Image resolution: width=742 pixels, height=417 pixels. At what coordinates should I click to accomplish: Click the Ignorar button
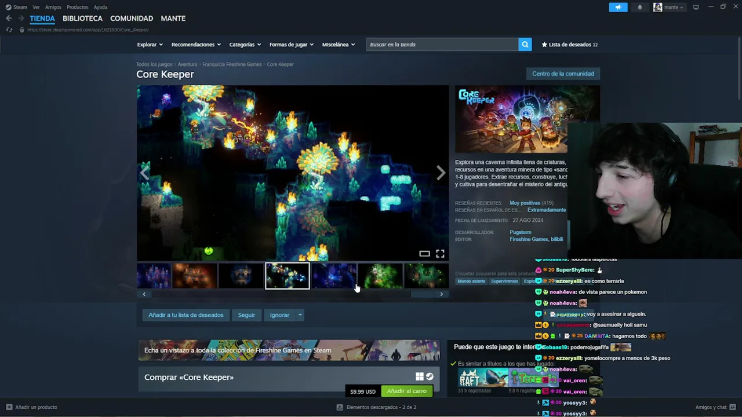(279, 315)
